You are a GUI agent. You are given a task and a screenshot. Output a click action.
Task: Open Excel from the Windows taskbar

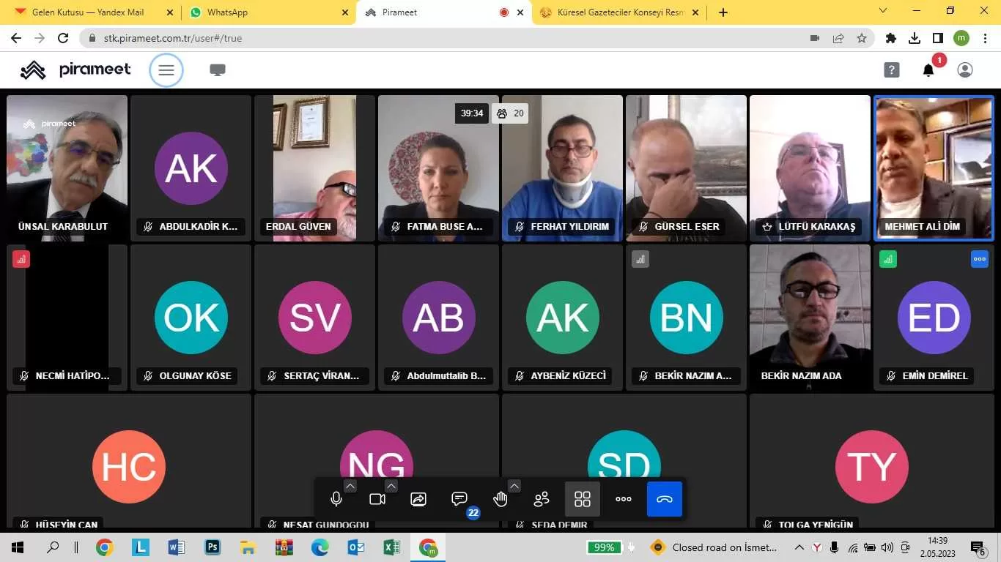coord(391,547)
